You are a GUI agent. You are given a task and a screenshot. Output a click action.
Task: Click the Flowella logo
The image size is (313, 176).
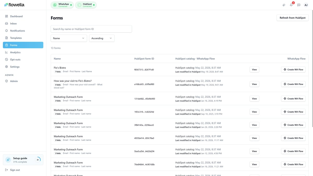[x=14, y=5]
